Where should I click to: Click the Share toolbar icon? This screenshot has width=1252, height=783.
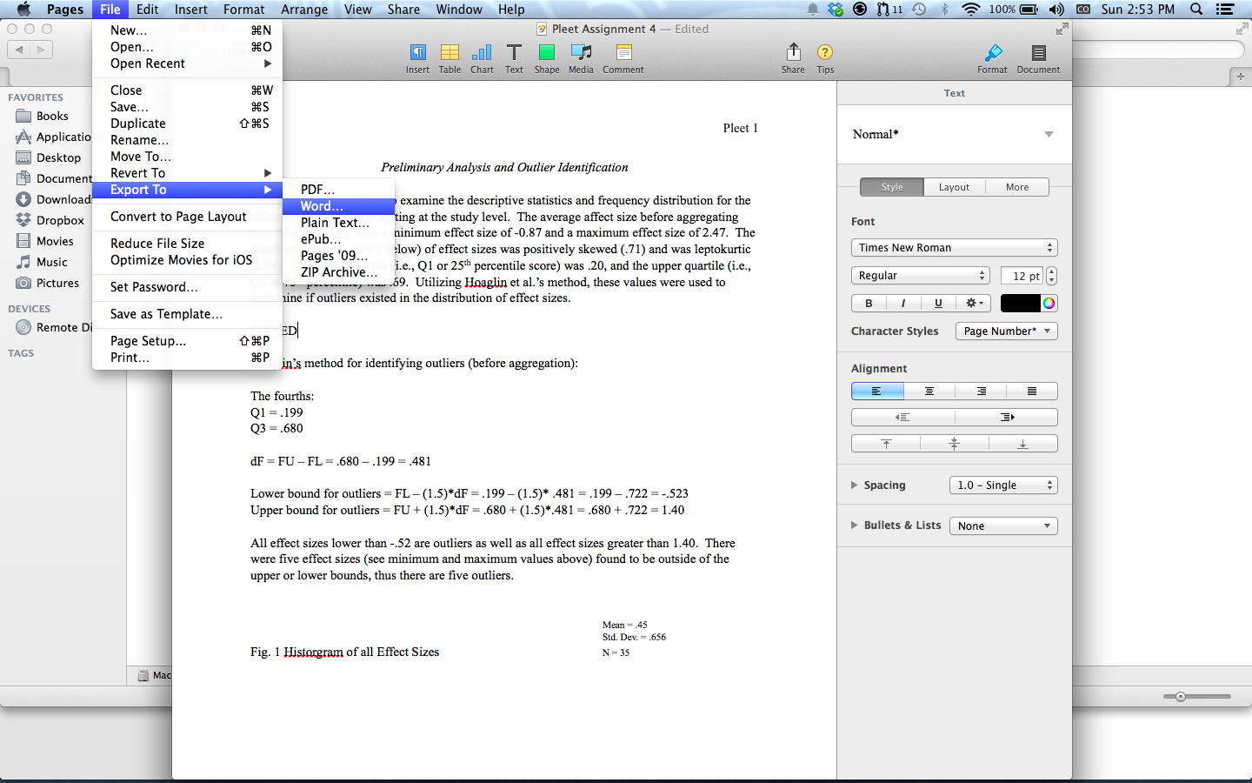793,54
